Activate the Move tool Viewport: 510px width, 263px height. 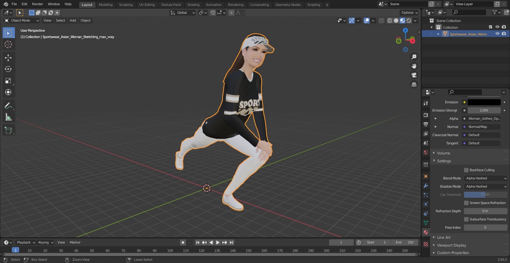(x=8, y=57)
